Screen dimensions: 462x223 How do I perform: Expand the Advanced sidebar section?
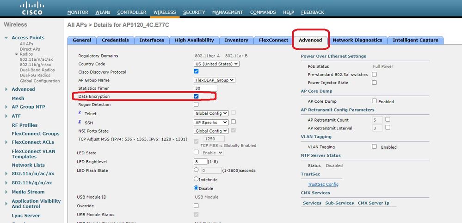(6, 89)
